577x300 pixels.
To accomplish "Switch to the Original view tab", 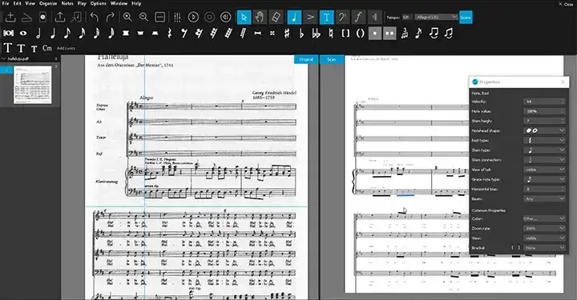I will point(306,59).
